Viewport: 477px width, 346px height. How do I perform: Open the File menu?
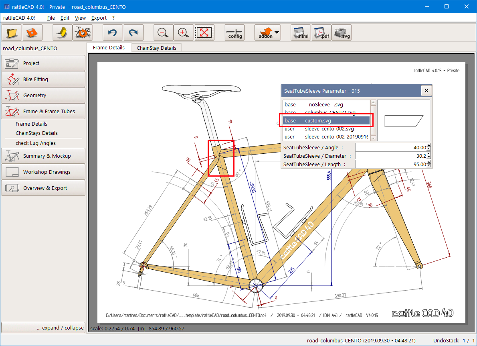click(51, 18)
